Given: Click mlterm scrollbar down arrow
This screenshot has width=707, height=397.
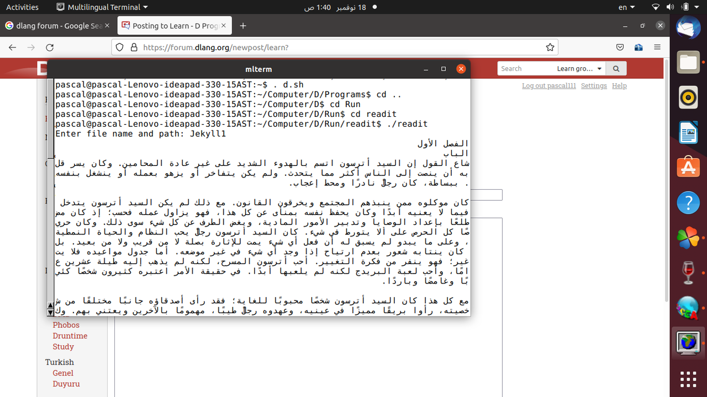Looking at the screenshot, I should (x=50, y=312).
